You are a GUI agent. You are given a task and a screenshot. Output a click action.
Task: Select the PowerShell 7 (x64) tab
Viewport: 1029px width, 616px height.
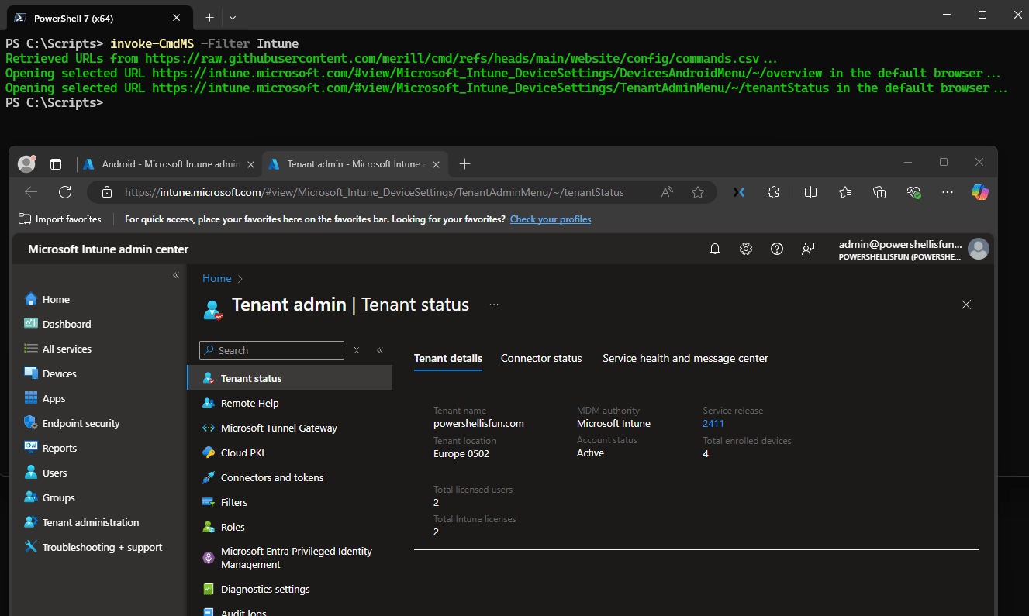pyautogui.click(x=98, y=18)
